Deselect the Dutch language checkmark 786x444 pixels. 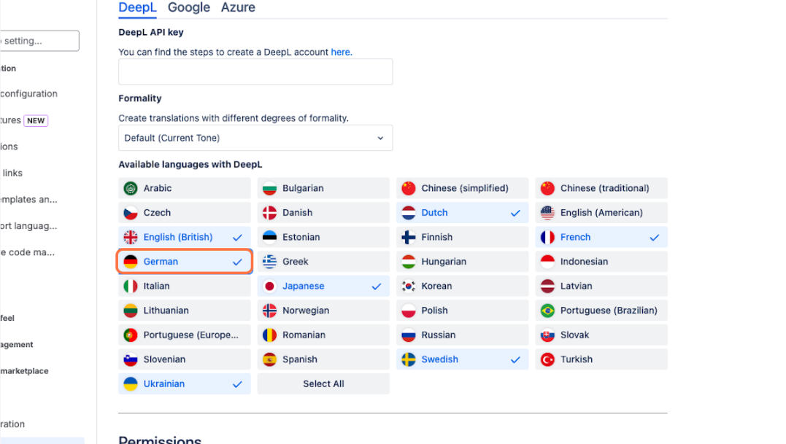pos(515,213)
